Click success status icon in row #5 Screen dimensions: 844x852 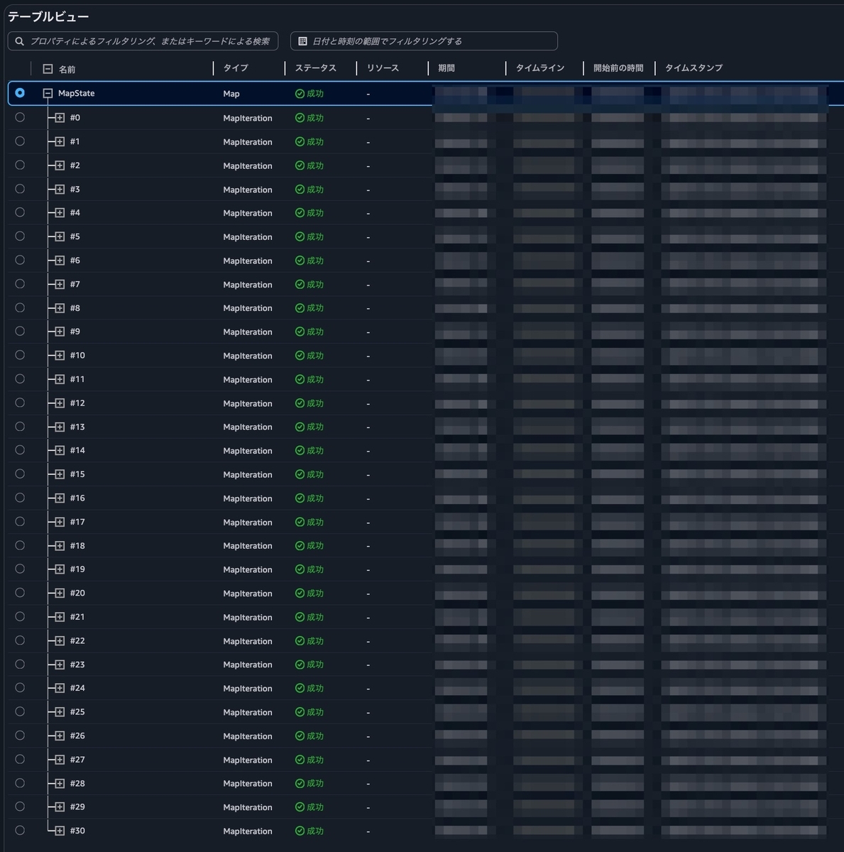coord(300,236)
